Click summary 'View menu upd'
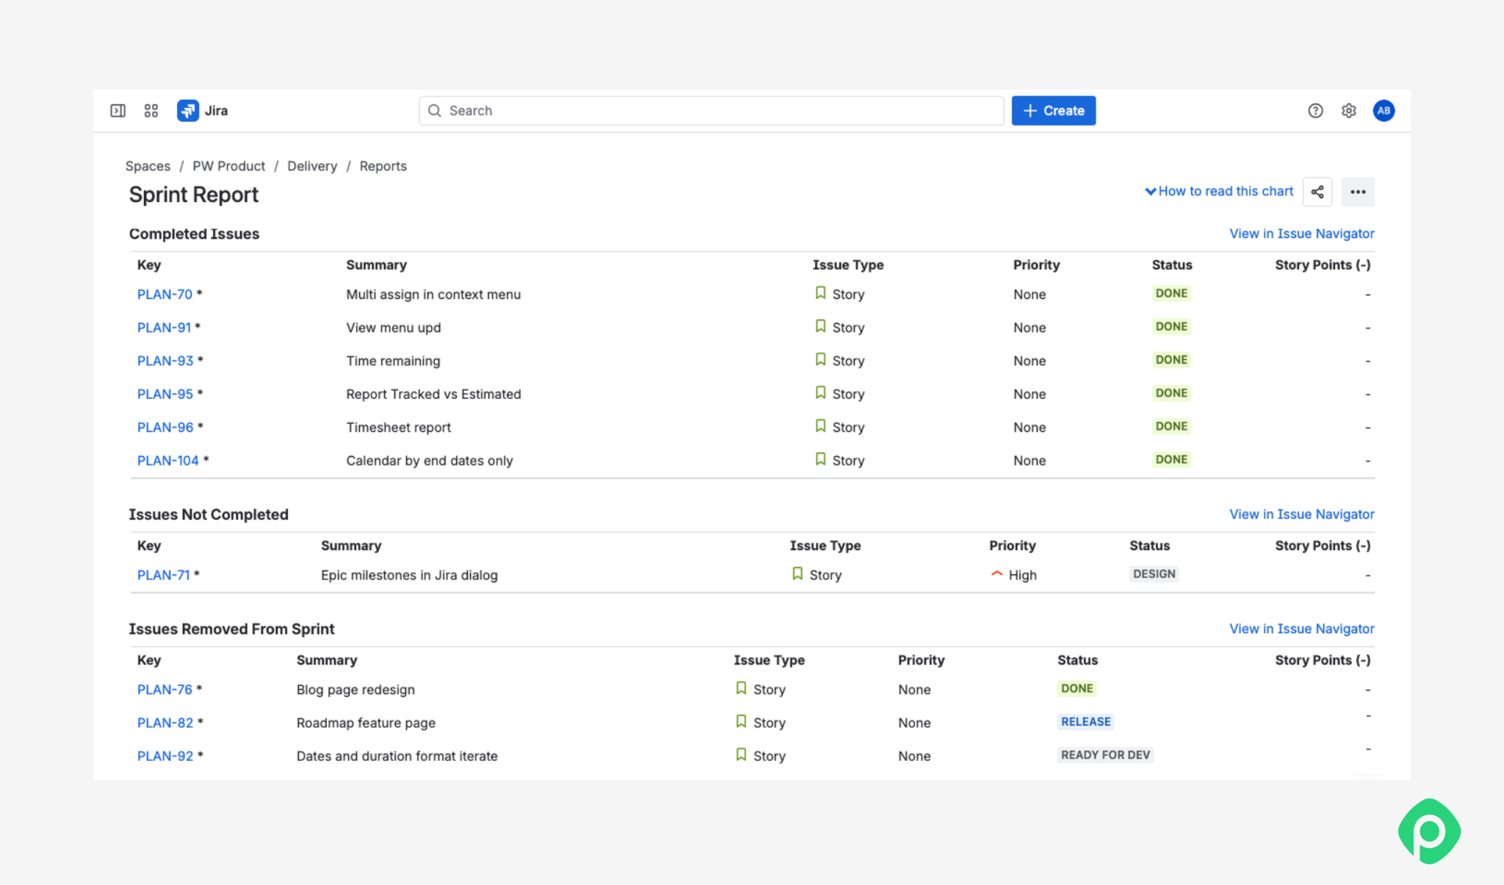 (394, 328)
